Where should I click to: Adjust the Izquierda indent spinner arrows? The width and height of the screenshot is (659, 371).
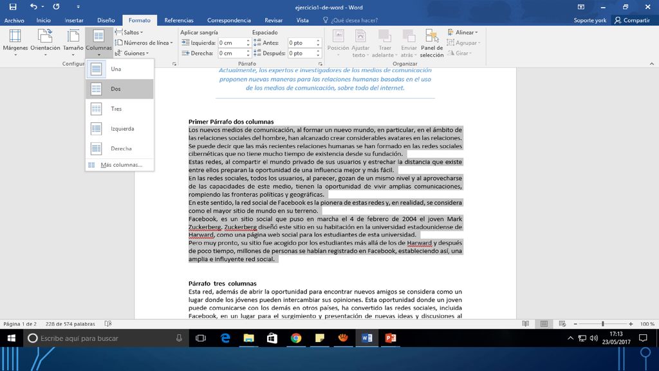coord(248,43)
